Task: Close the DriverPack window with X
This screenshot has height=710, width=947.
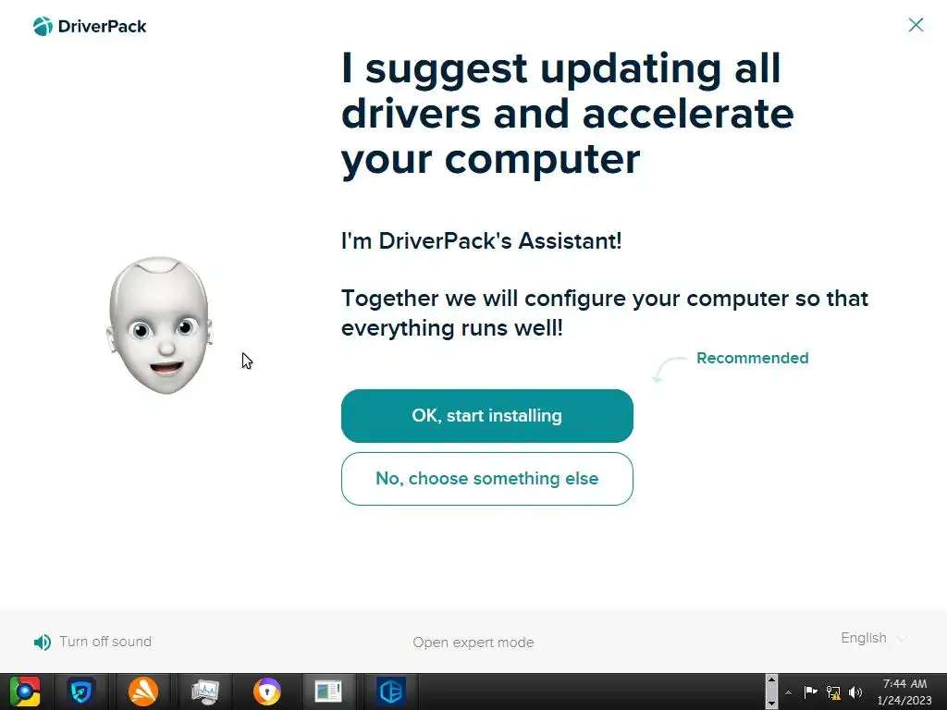Action: pyautogui.click(x=916, y=25)
